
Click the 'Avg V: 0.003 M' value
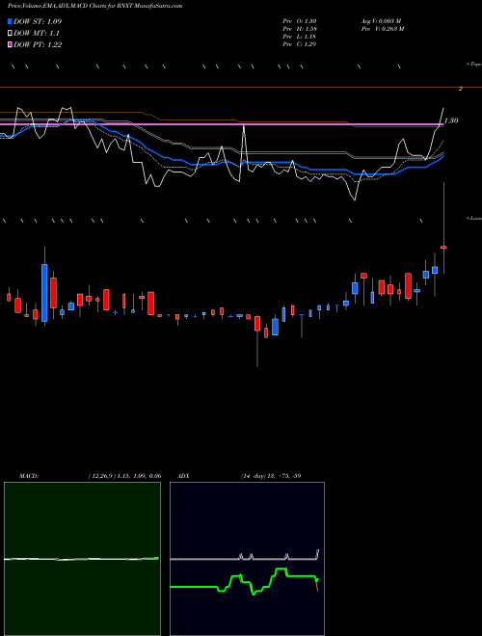[381, 21]
